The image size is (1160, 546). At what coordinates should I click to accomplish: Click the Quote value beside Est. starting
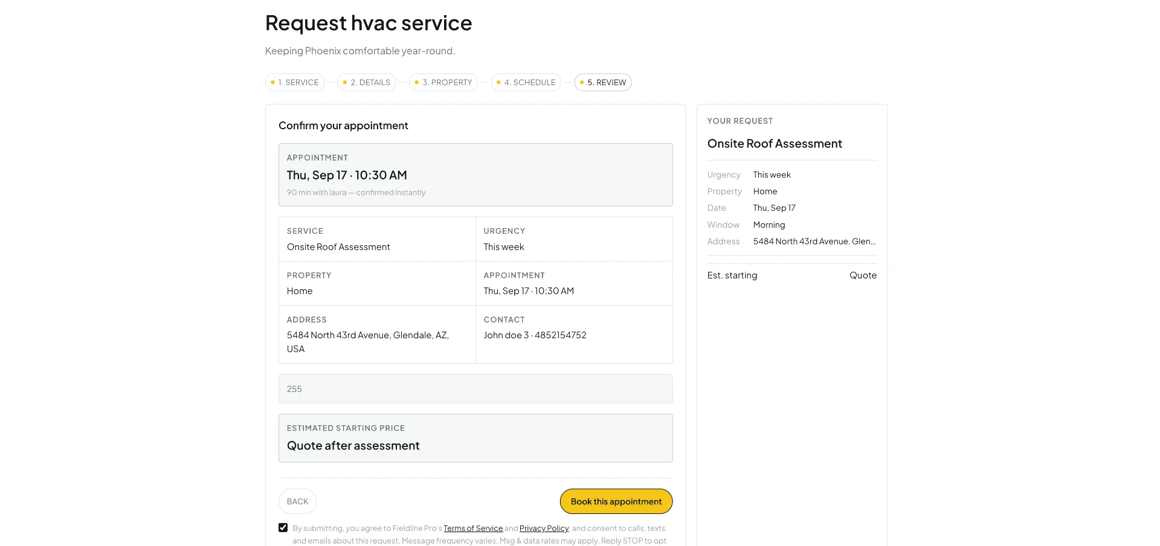click(863, 275)
